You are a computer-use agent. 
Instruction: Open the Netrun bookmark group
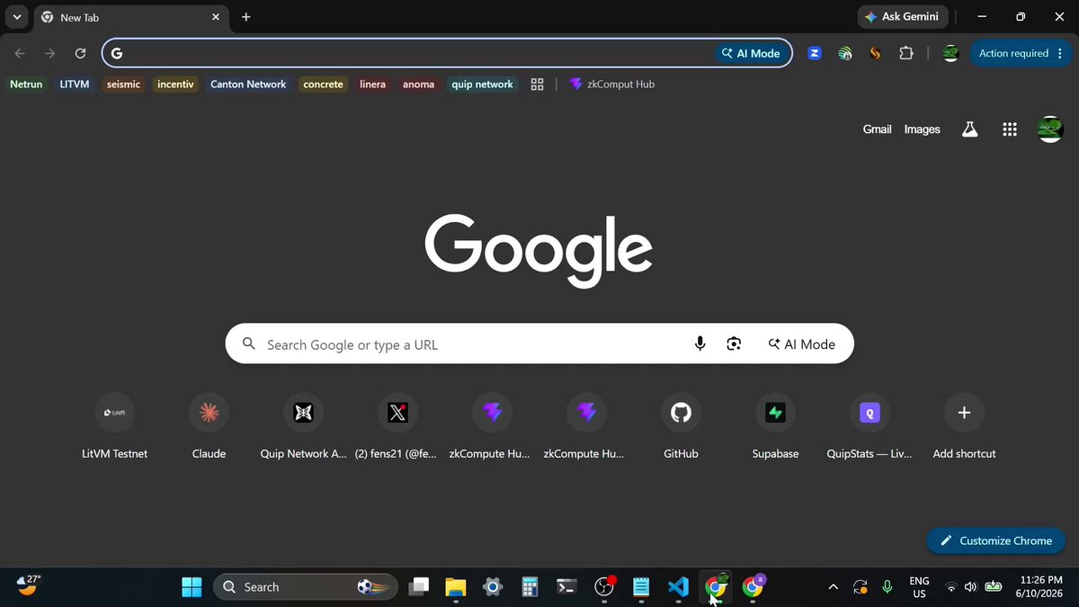click(x=26, y=84)
